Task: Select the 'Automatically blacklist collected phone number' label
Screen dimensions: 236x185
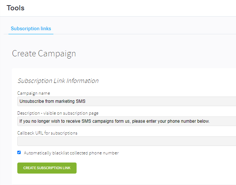Action: [x=71, y=153]
